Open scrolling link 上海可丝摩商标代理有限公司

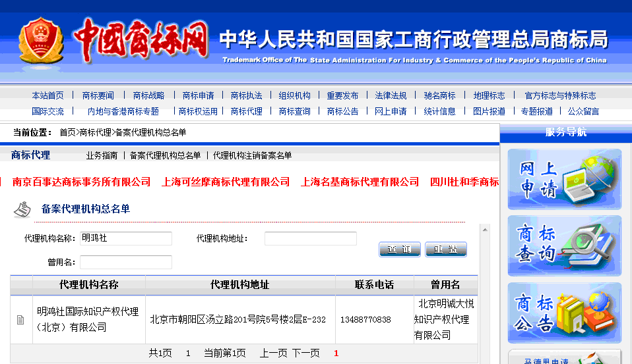[x=226, y=182]
